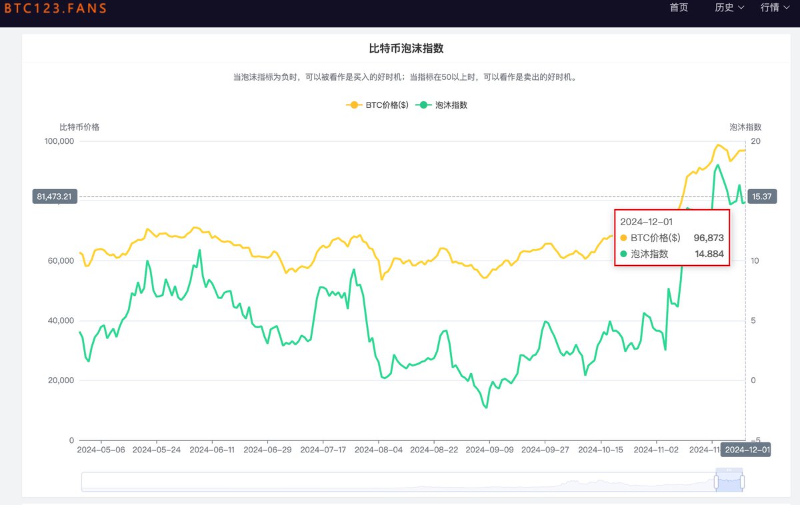The image size is (800, 505).
Task: Click the 15.37 right axis pointer label
Action: [x=762, y=197]
